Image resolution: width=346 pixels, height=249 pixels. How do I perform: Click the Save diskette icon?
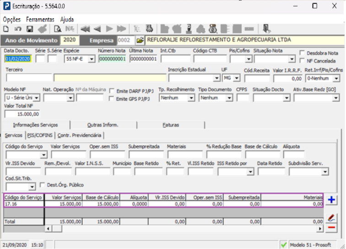(30, 29)
